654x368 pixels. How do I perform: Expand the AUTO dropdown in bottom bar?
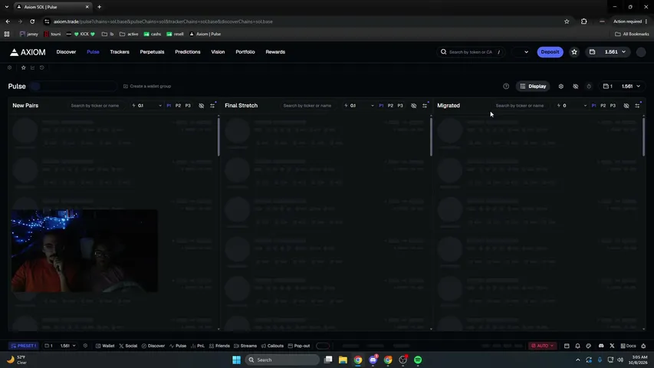click(x=542, y=346)
